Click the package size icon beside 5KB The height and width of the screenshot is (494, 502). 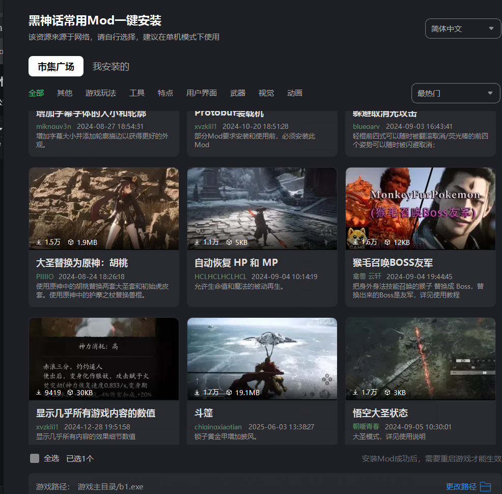click(229, 242)
